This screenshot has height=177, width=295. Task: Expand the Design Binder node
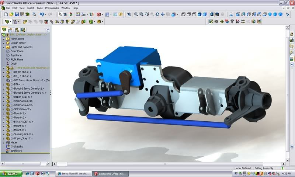3,43
